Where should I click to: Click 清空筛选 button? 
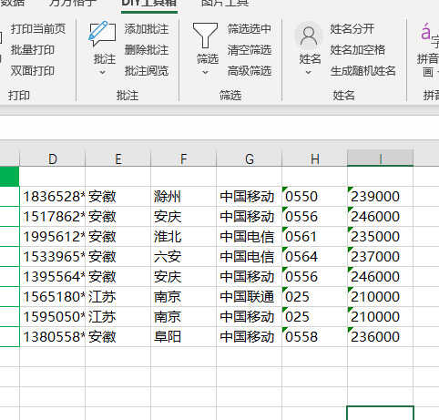click(x=250, y=50)
